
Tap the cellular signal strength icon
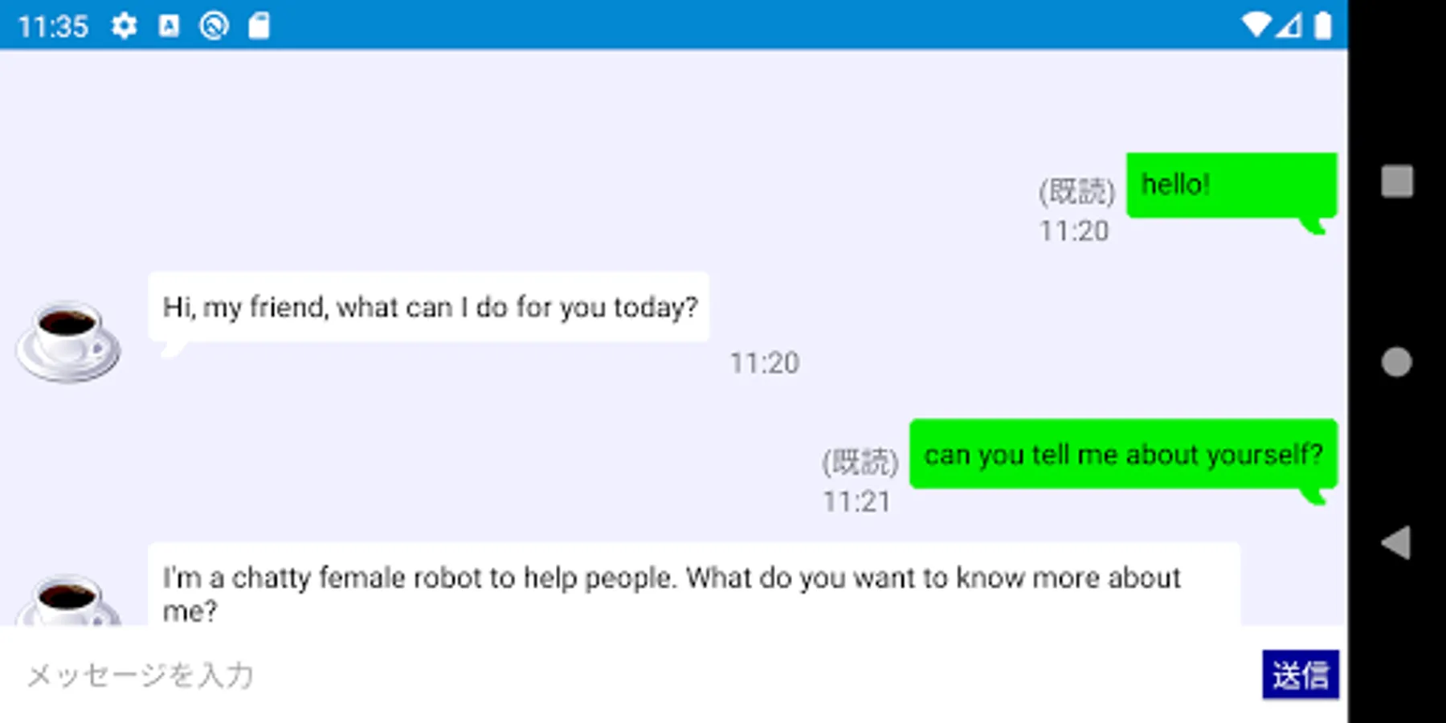(1289, 25)
